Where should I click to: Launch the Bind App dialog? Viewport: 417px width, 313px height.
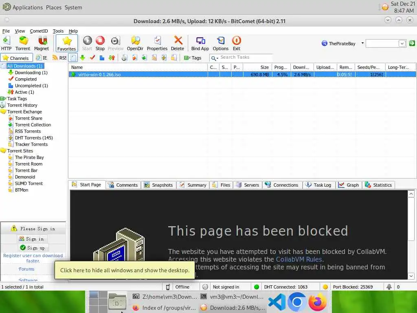[x=200, y=43]
